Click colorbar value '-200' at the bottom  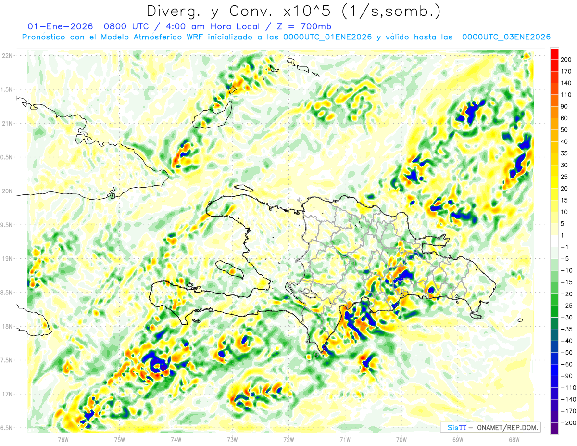(x=568, y=422)
